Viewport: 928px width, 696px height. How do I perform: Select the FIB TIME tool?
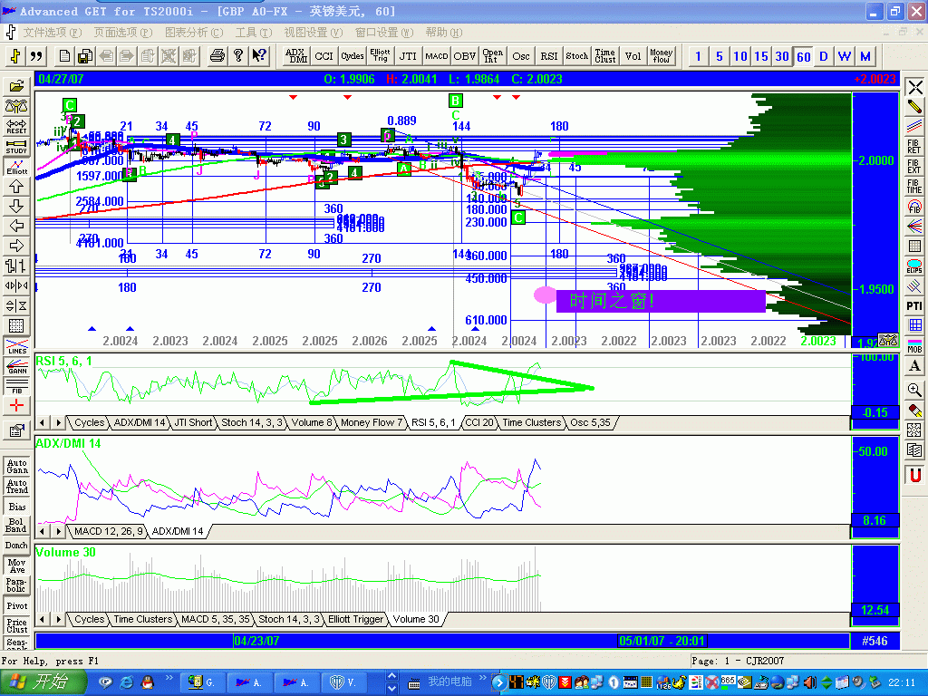tap(914, 185)
